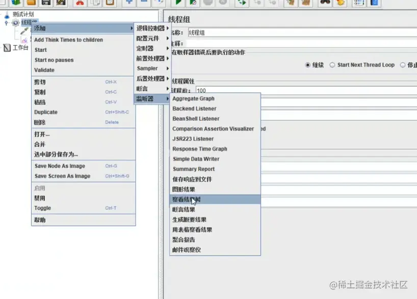Collapse the 线程组 tree node handle
Screen dimensions: 417x299
pos(7,23)
